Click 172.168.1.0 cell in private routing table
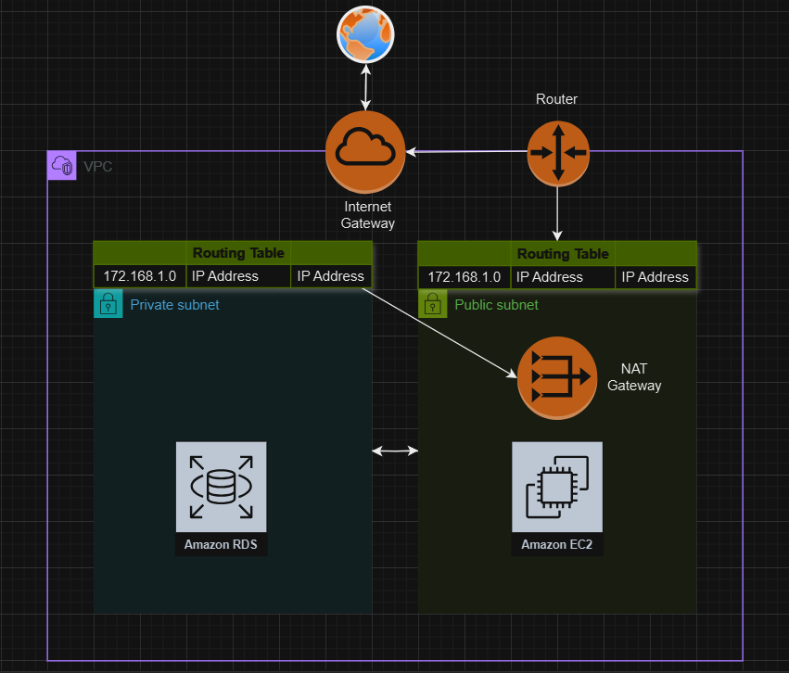Image resolution: width=789 pixels, height=673 pixels. pos(140,276)
